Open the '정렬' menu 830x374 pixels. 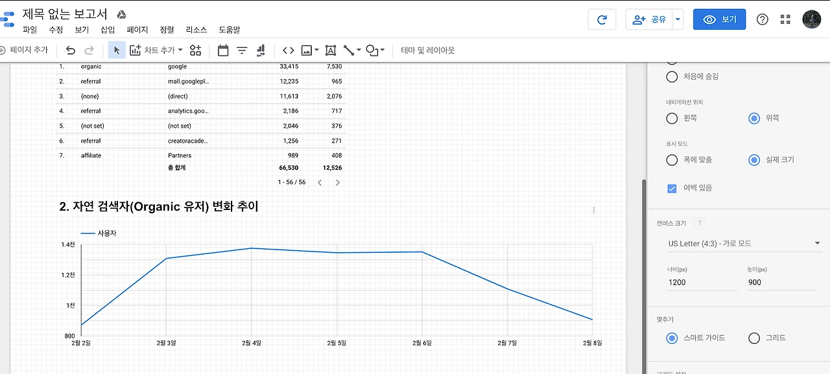coord(167,30)
